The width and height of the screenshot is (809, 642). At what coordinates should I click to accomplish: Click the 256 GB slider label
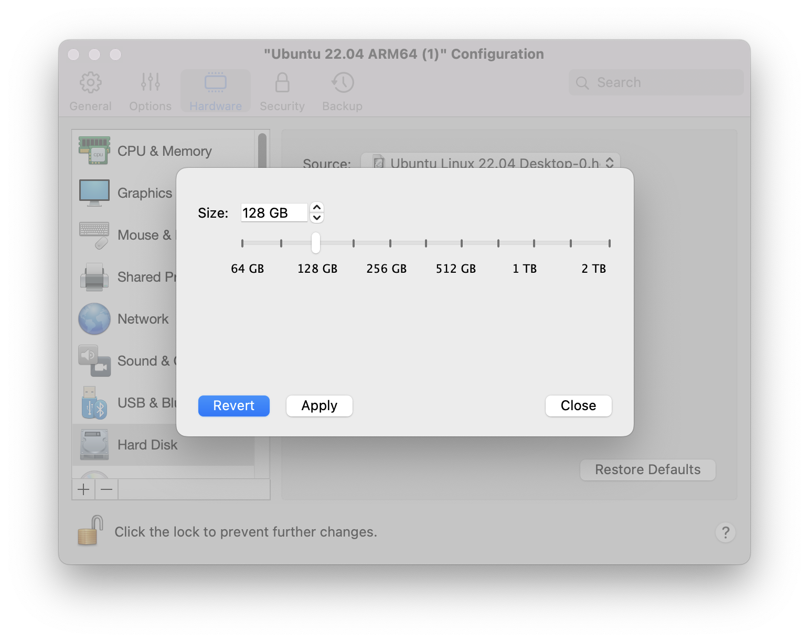[x=387, y=269]
